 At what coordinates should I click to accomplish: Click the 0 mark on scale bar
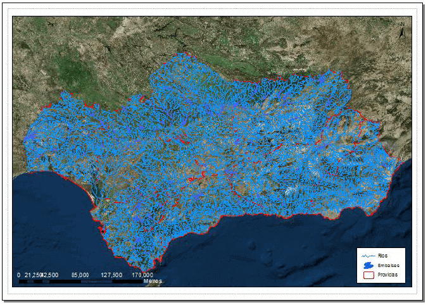[19, 275]
